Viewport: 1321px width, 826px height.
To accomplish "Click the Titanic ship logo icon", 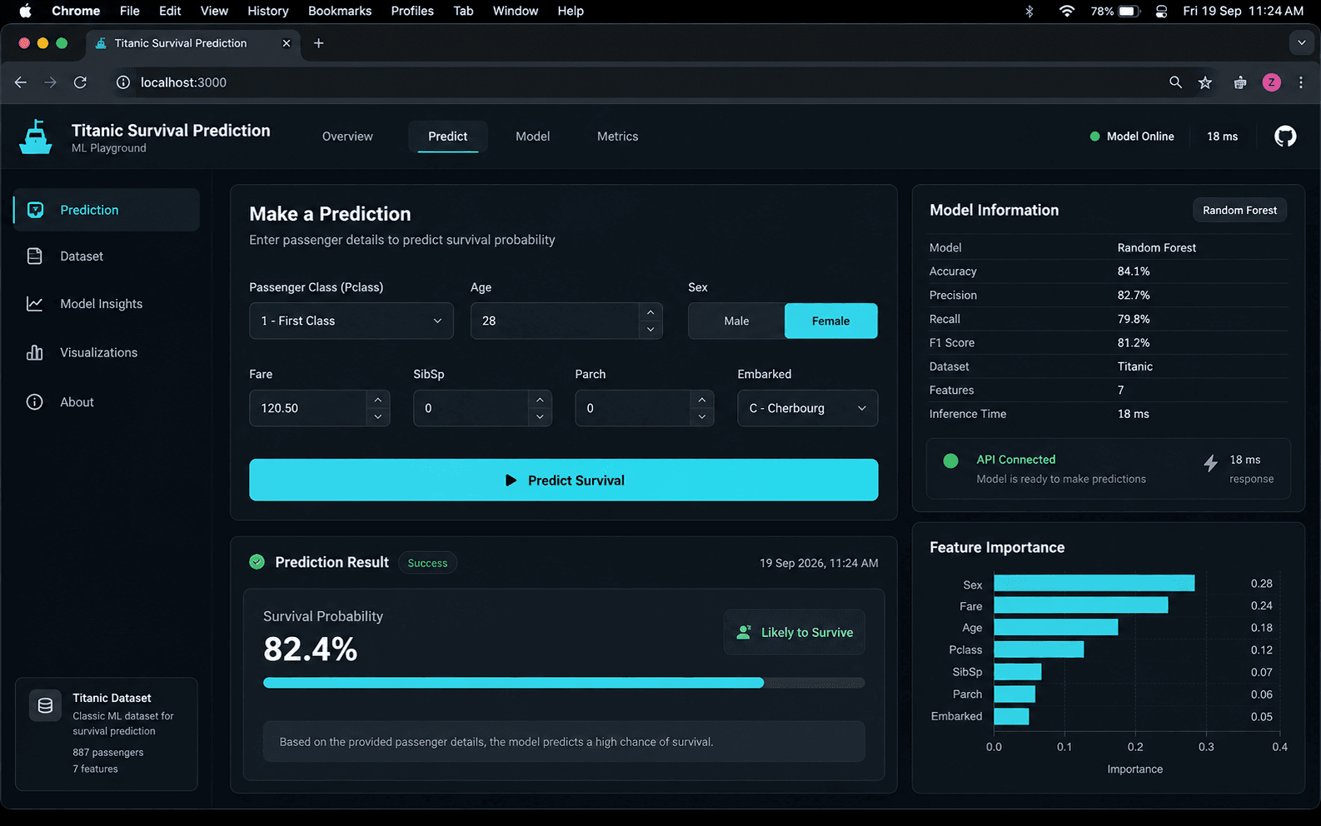I will [36, 137].
